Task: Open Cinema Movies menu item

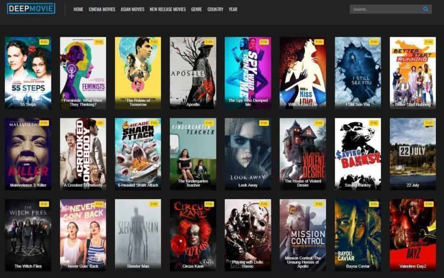Action: pyautogui.click(x=102, y=10)
